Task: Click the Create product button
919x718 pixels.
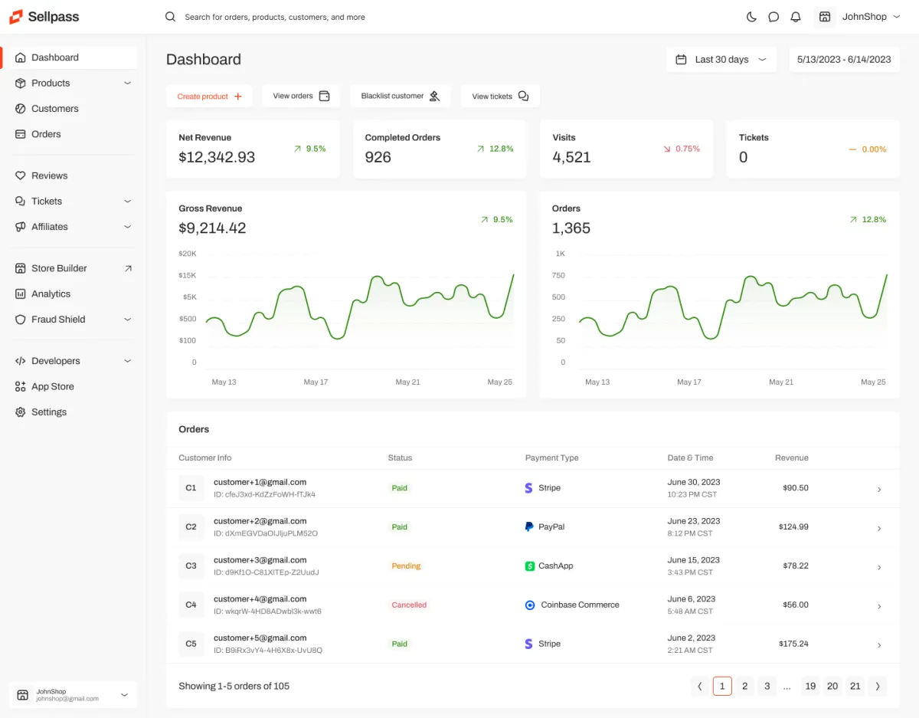Action: click(x=209, y=97)
